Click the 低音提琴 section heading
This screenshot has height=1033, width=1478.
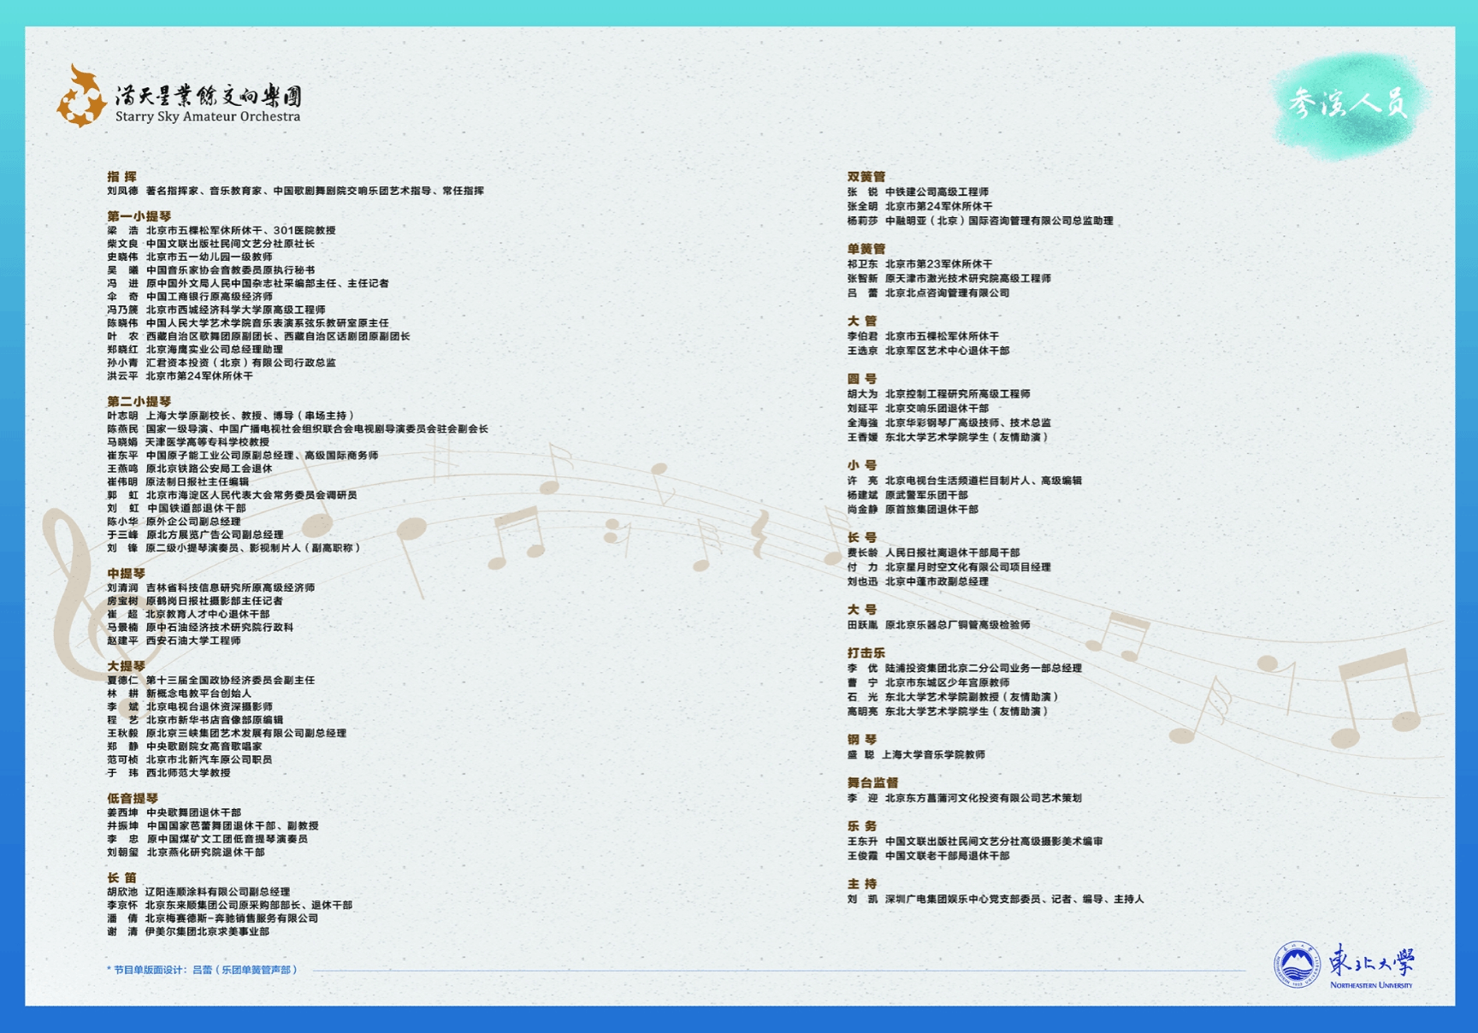pyautogui.click(x=133, y=798)
